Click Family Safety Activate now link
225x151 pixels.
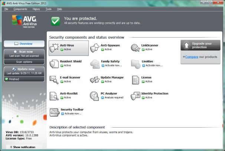pos(114,65)
